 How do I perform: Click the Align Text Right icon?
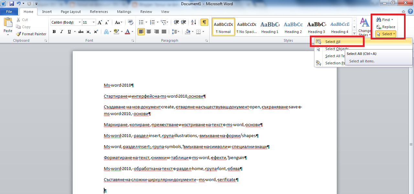(157, 32)
